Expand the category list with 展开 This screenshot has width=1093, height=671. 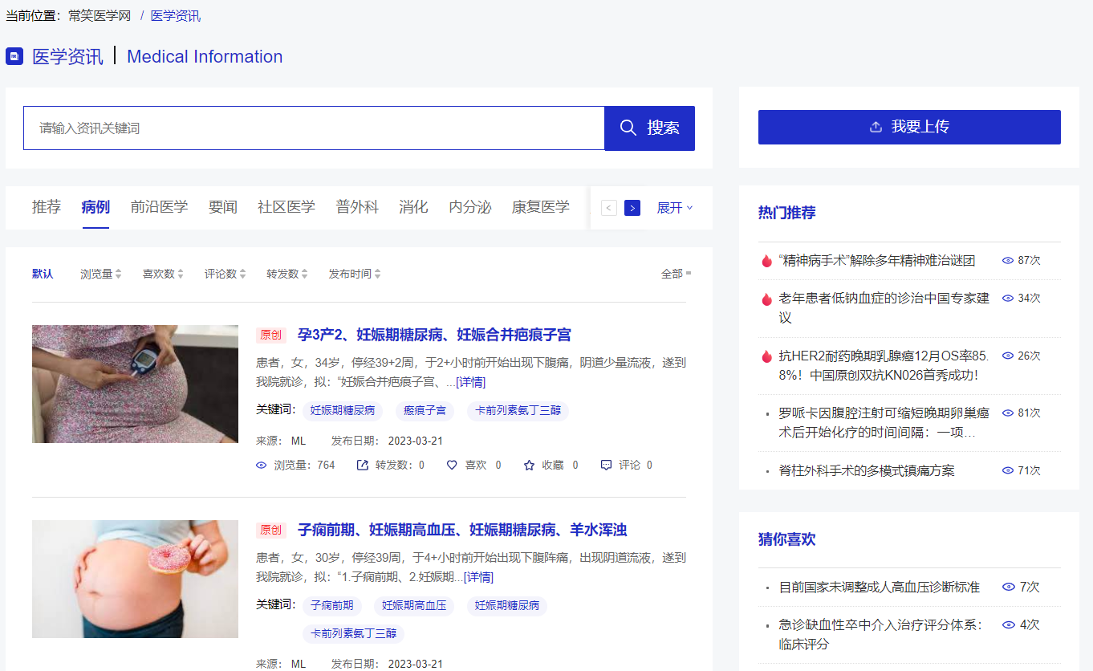click(675, 208)
